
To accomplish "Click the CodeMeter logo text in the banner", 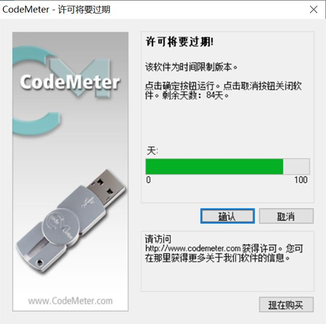I will (x=70, y=82).
